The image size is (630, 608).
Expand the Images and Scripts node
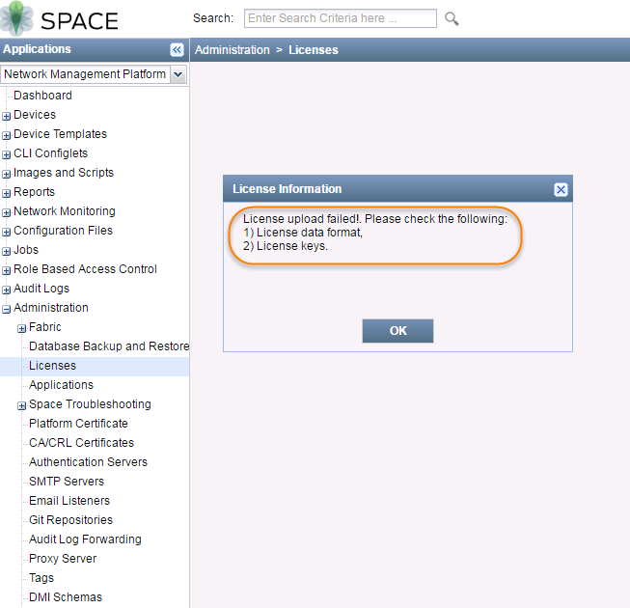6,174
